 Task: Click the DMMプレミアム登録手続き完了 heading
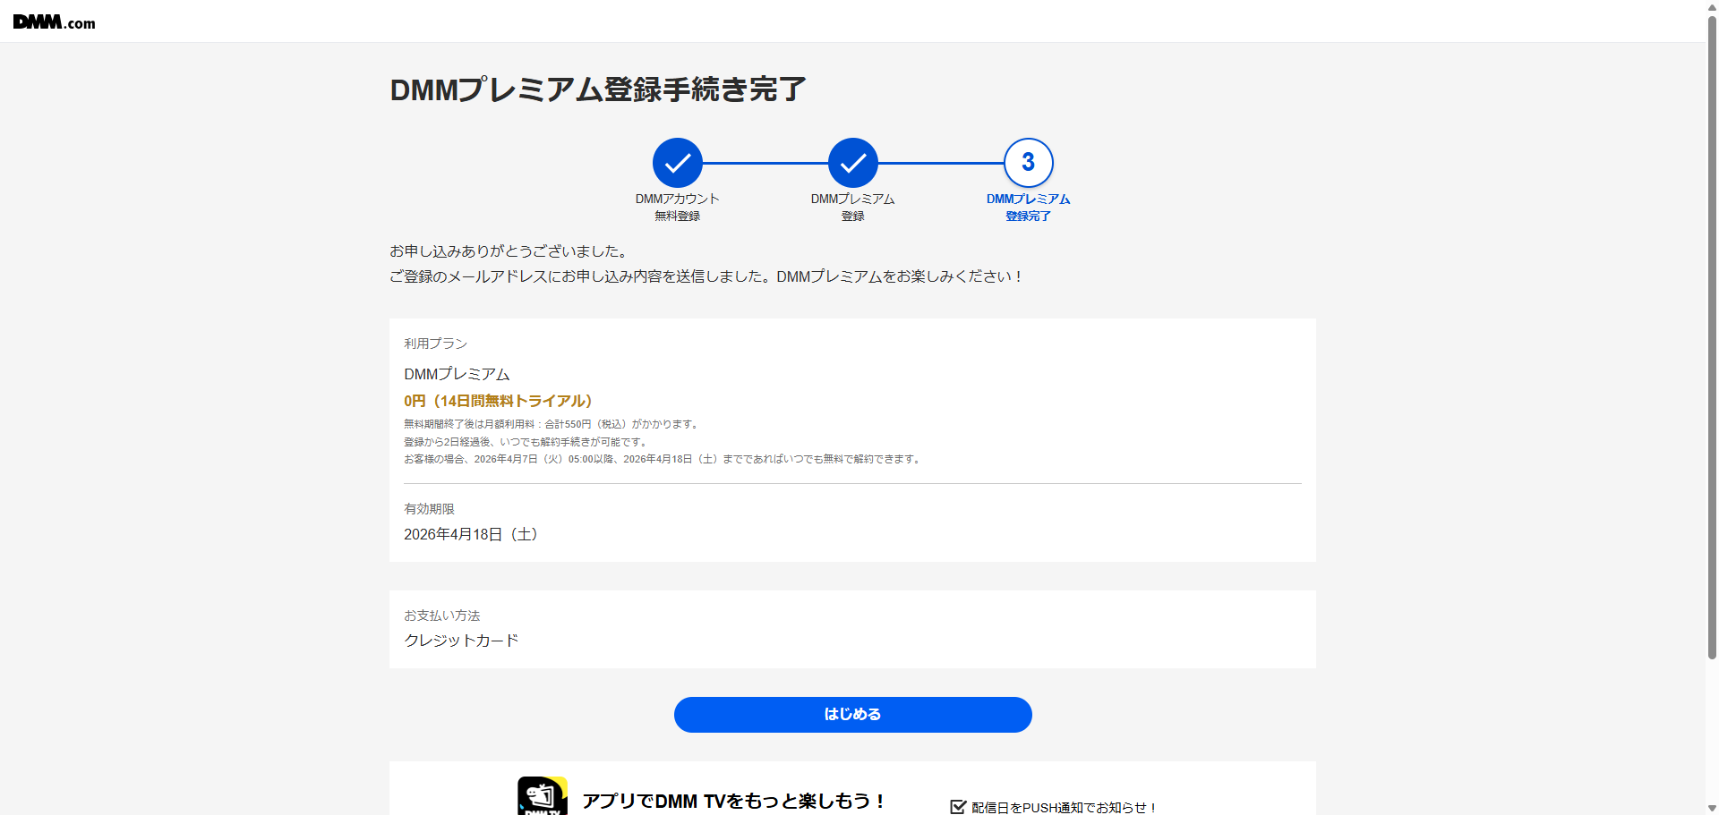point(598,89)
